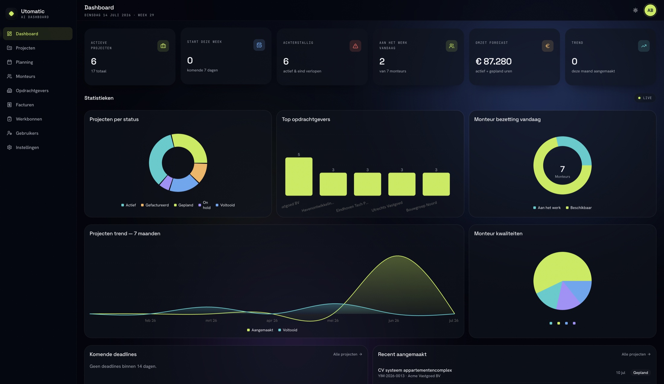Screen dimensions: 664x384
Task: Click 'Geen deadlines binnen 14 dagen.' text
Action: (123, 367)
